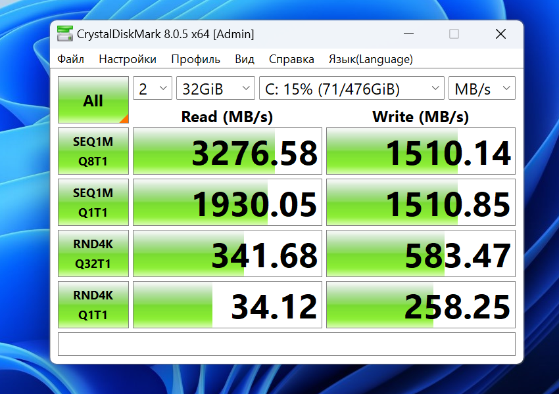559x394 pixels.
Task: Click the Read (MB/s) column header
Action: coord(227,117)
